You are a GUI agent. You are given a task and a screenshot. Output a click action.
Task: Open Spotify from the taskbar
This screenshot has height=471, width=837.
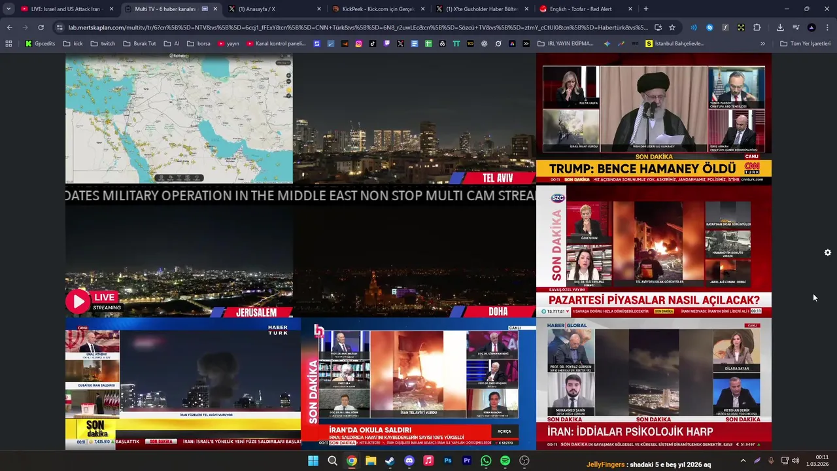pos(505,461)
